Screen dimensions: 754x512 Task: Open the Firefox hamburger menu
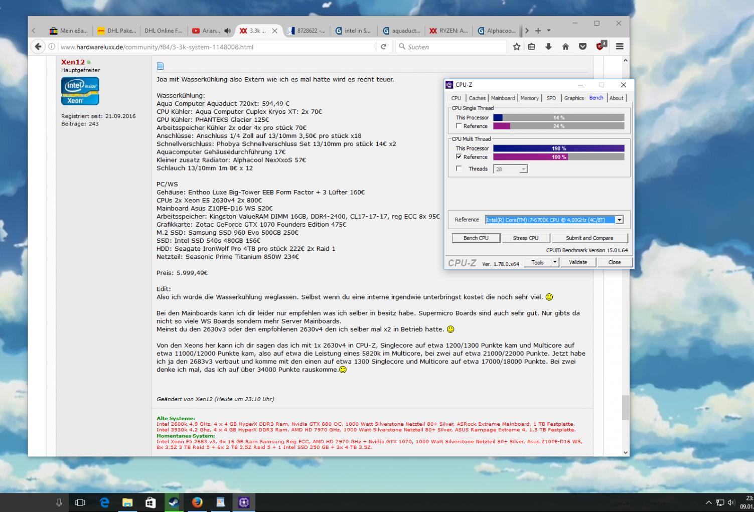click(620, 47)
